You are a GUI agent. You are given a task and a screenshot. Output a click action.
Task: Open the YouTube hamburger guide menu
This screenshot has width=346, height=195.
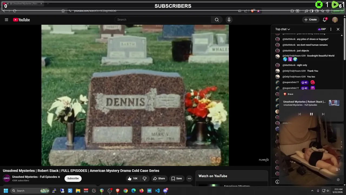6,19
